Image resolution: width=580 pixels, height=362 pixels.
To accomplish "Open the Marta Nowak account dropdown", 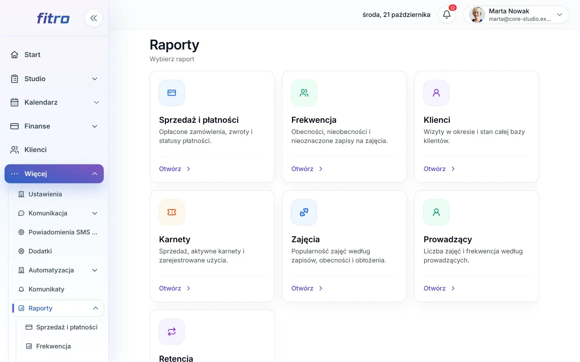I will click(516, 14).
